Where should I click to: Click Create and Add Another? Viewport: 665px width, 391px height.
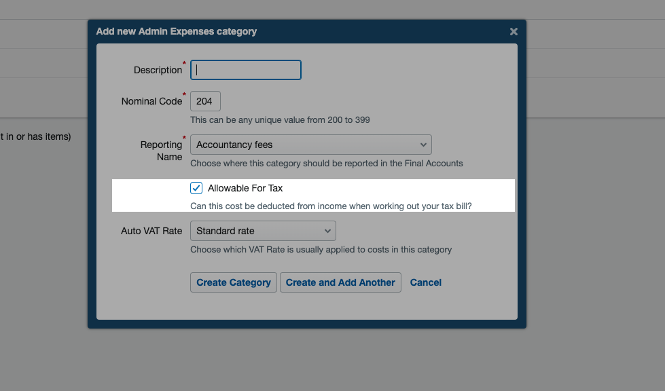tap(340, 282)
